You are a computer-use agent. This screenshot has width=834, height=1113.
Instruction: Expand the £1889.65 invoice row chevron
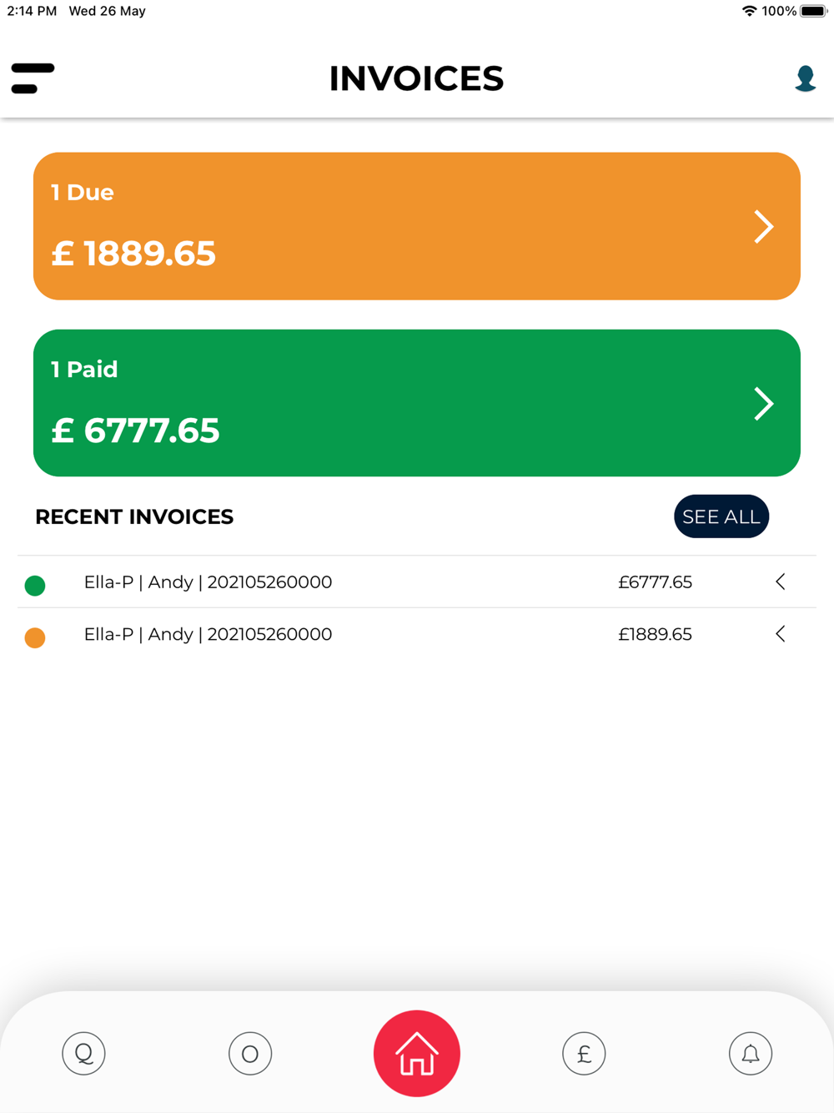coord(781,634)
